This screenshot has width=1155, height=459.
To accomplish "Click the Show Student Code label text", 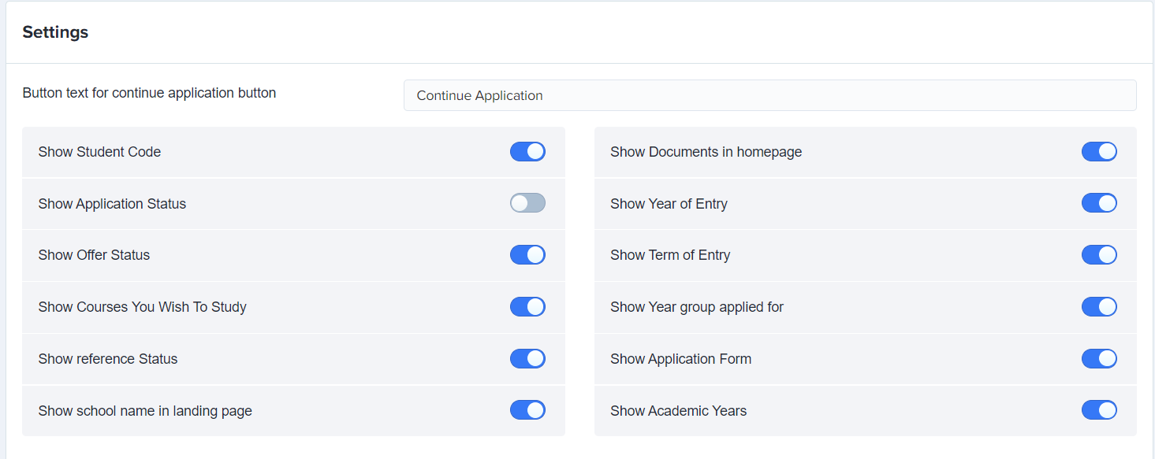I will click(99, 152).
